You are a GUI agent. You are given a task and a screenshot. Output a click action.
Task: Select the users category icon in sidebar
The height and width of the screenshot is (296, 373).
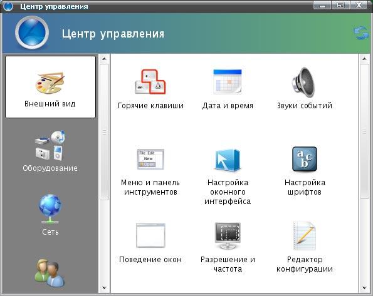50,273
